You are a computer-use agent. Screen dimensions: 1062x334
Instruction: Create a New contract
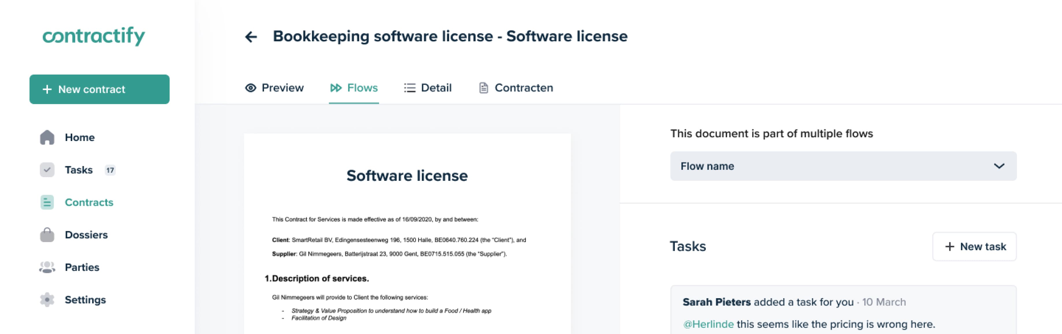99,90
